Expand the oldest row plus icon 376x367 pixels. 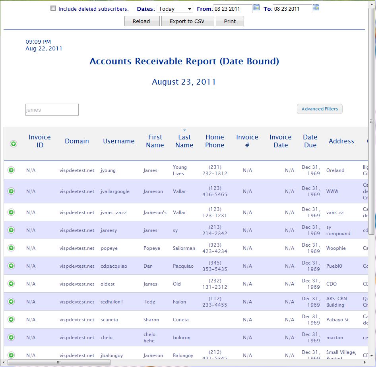point(11,284)
